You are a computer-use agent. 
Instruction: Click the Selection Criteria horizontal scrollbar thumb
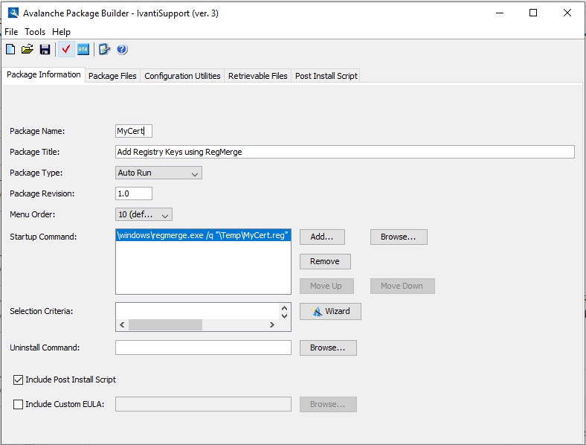pos(165,325)
